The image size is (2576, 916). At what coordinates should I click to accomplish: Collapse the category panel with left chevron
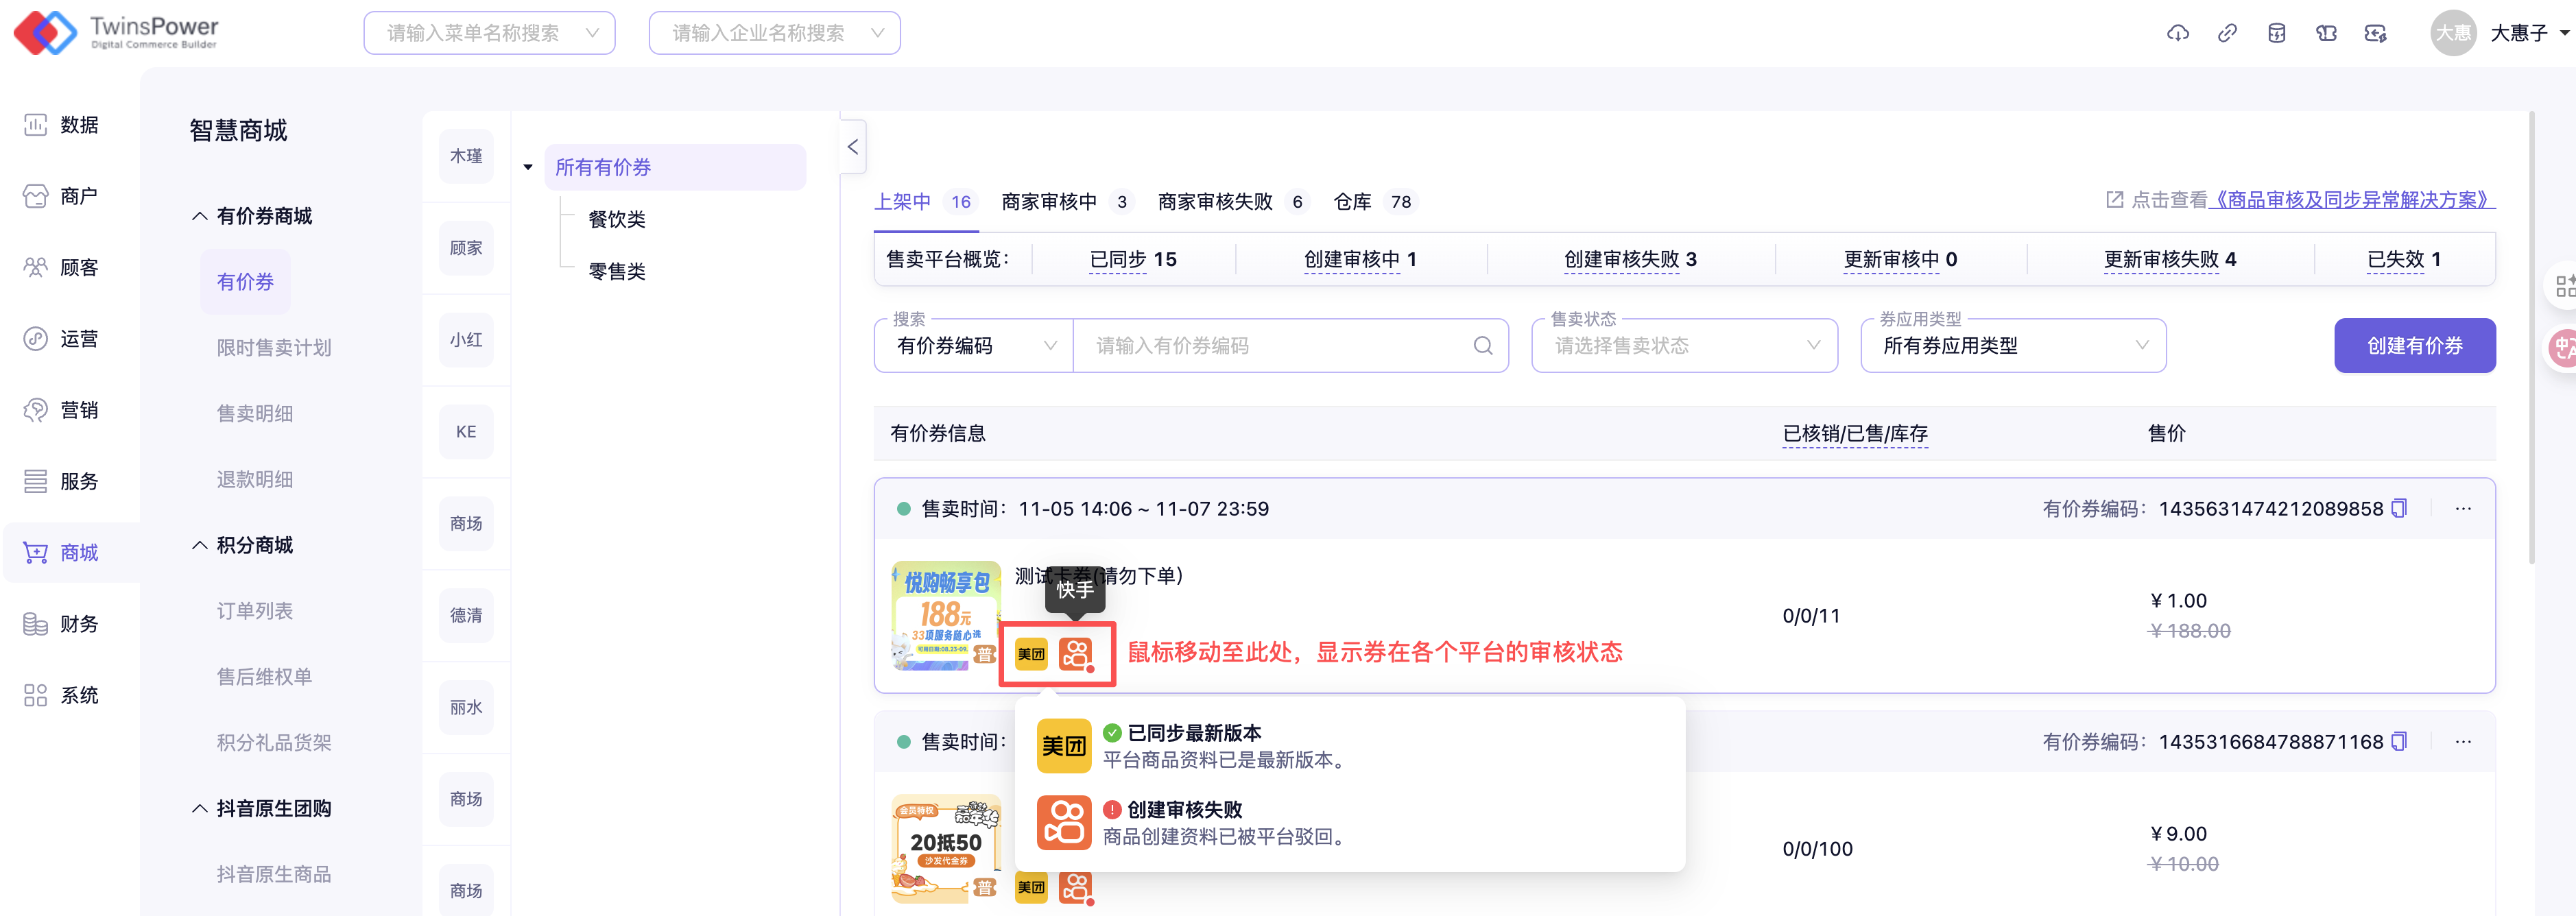(853, 147)
